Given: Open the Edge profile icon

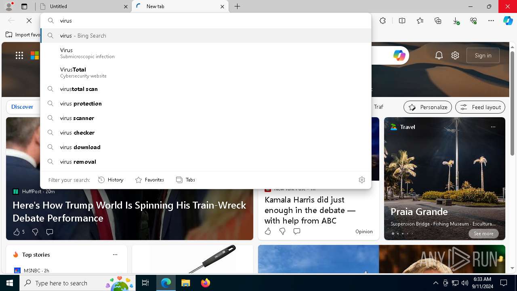Looking at the screenshot, I should click(9, 6).
